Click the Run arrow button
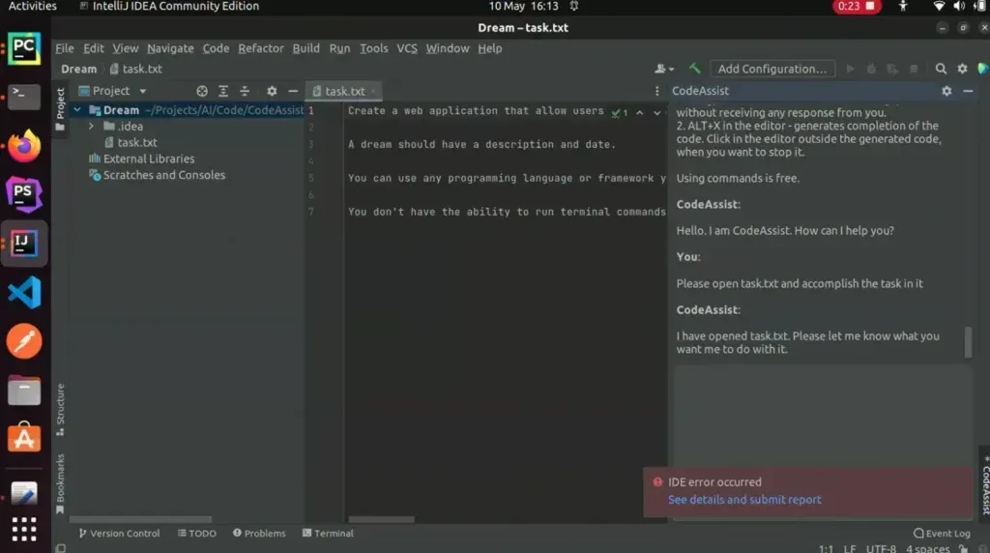 point(850,69)
